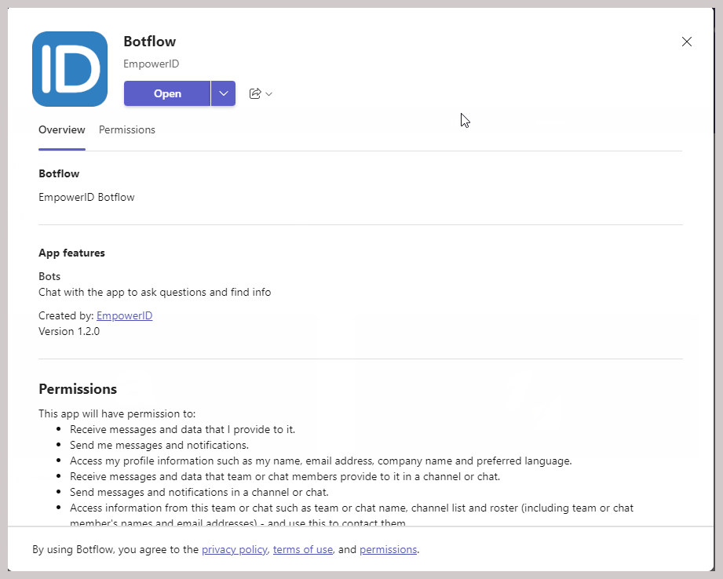The height and width of the screenshot is (579, 723).
Task: Click the Botflow app logo icon
Action: [x=69, y=69]
